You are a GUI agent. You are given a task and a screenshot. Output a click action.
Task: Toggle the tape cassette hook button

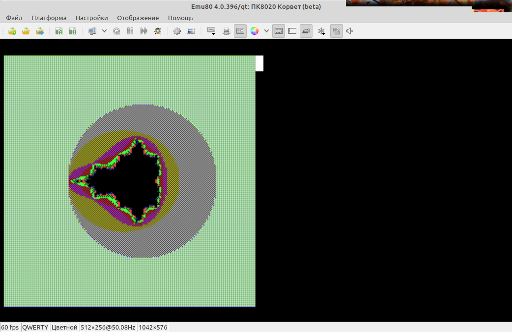[240, 31]
